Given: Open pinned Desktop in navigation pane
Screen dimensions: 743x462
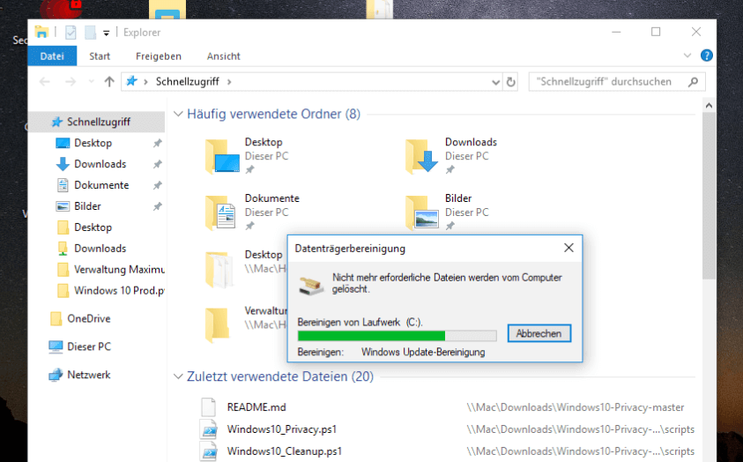Looking at the screenshot, I should (x=93, y=143).
